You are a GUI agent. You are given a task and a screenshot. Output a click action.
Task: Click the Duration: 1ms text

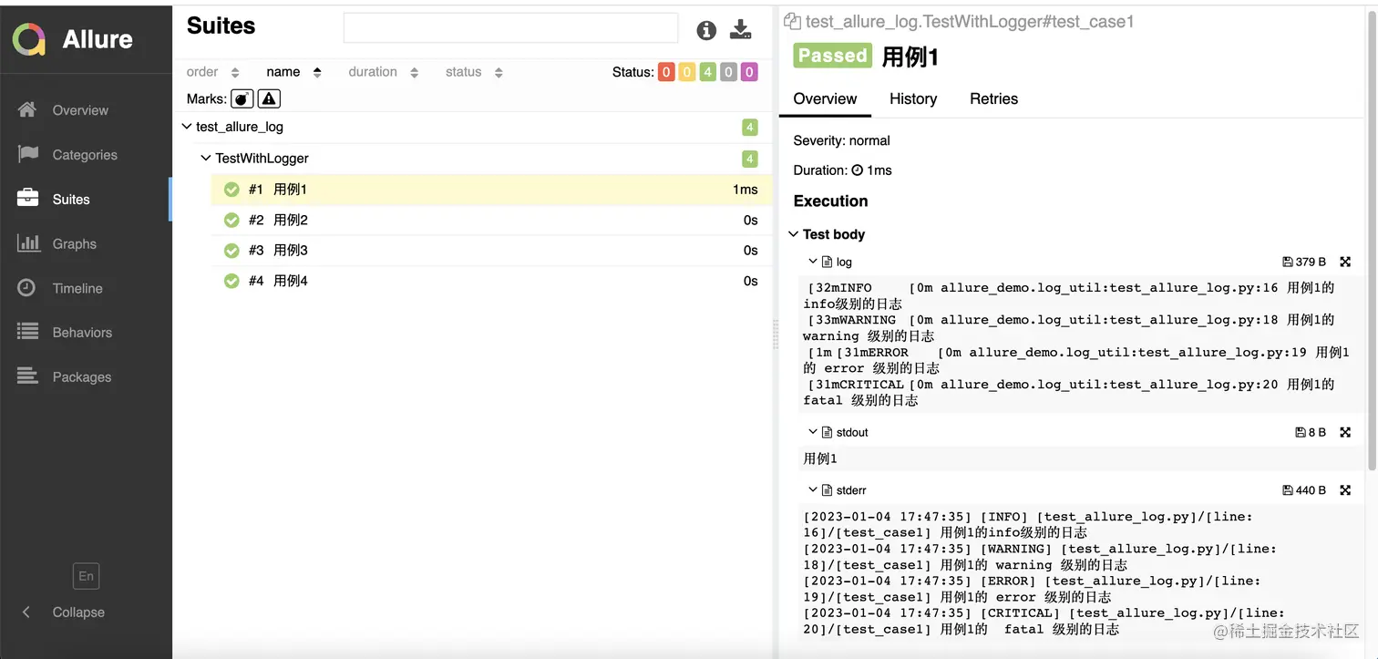click(843, 170)
